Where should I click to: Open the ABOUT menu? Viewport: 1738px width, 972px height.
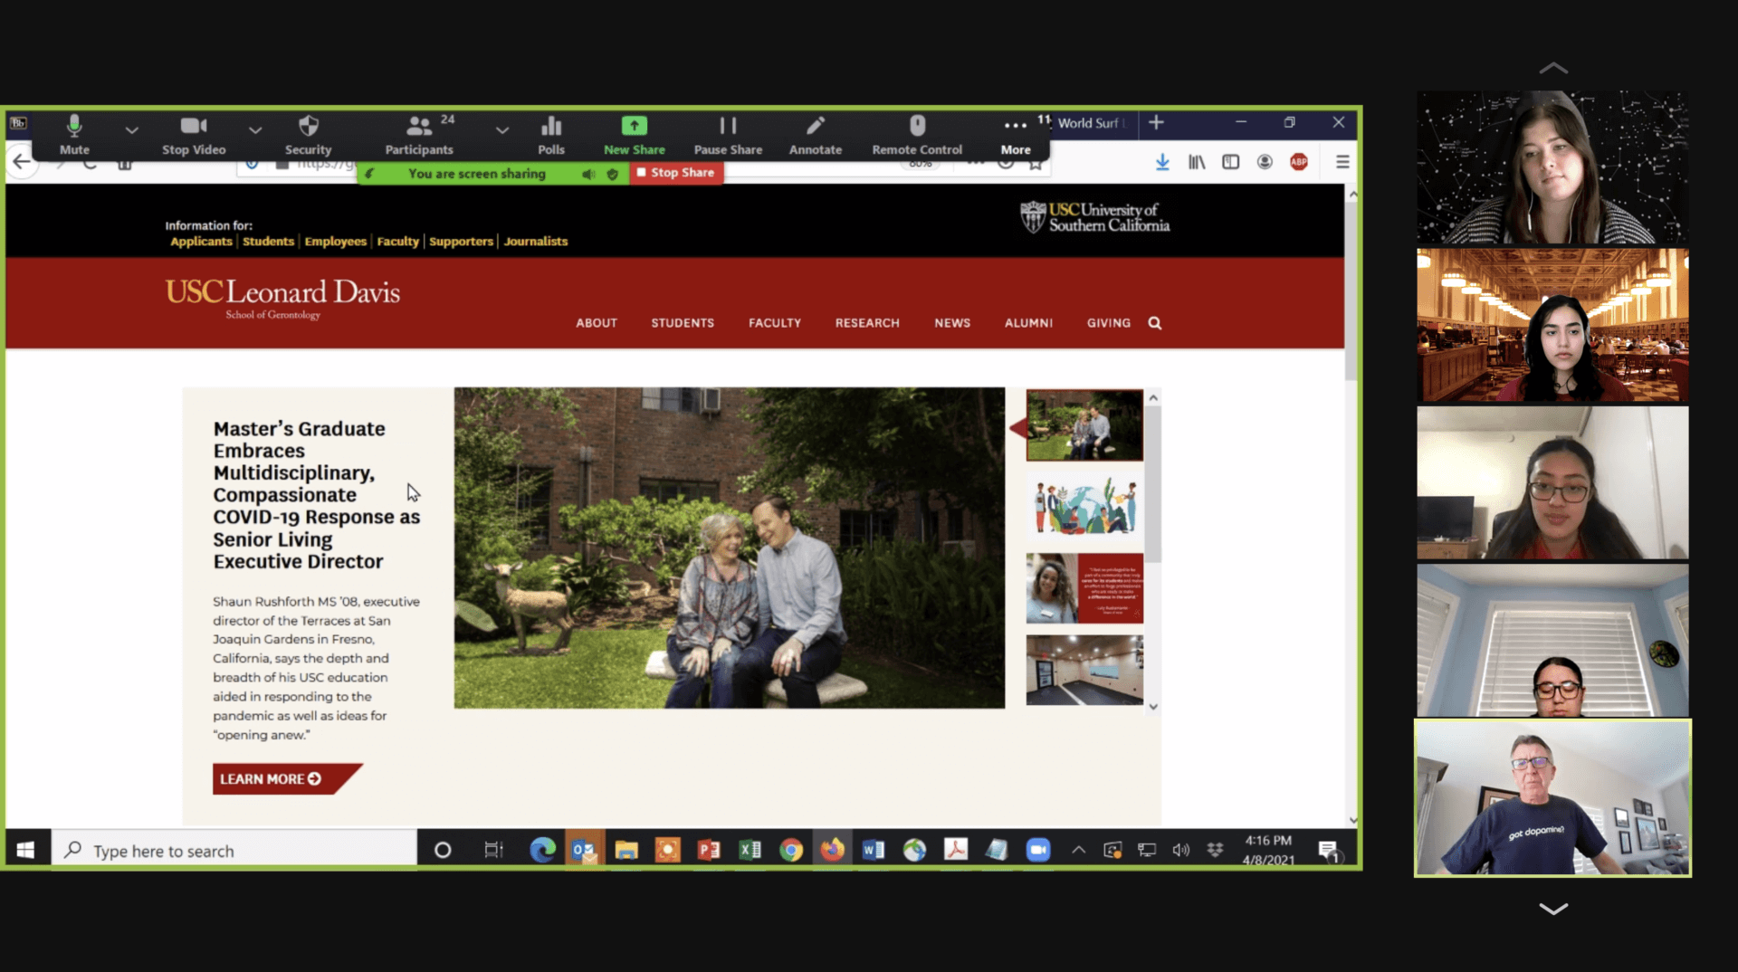click(x=597, y=323)
